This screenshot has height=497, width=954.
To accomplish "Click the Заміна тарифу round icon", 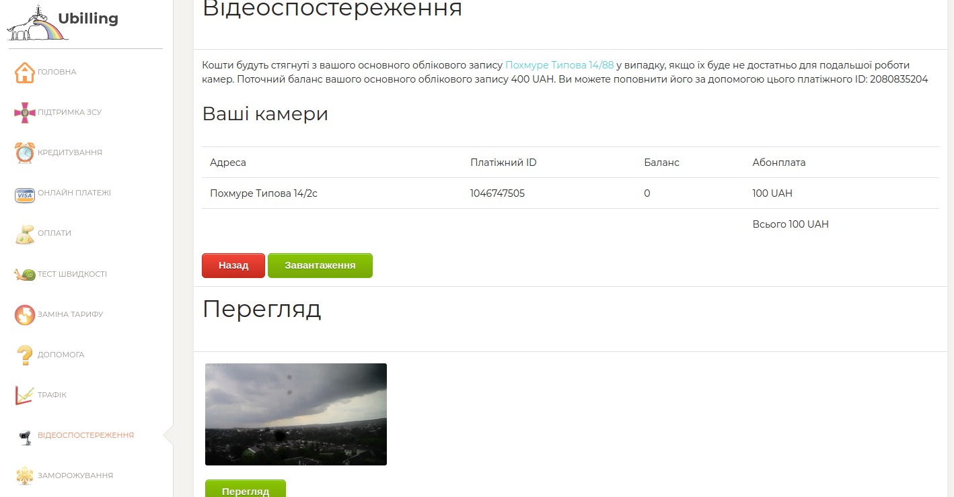I will pyautogui.click(x=24, y=315).
